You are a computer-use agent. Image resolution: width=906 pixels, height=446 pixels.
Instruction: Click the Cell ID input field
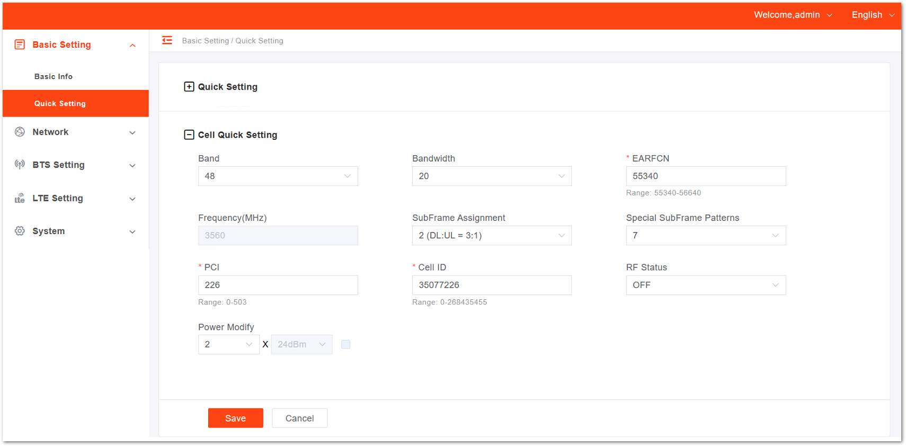pyautogui.click(x=492, y=285)
